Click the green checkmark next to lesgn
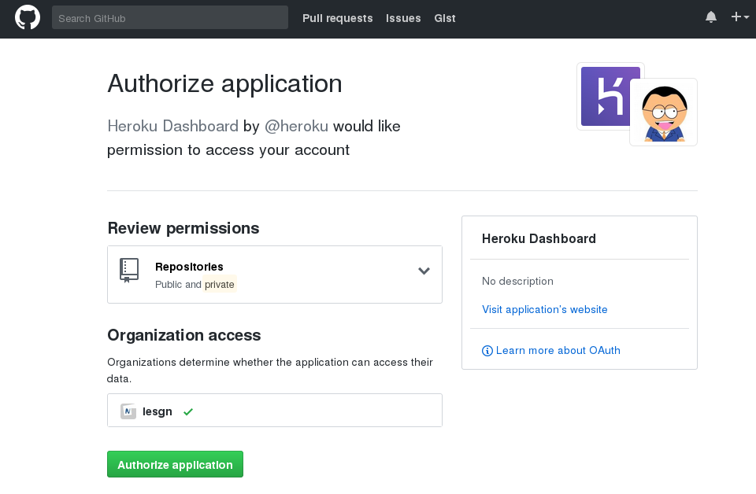Screen dimensions: 756x494 tap(188, 411)
